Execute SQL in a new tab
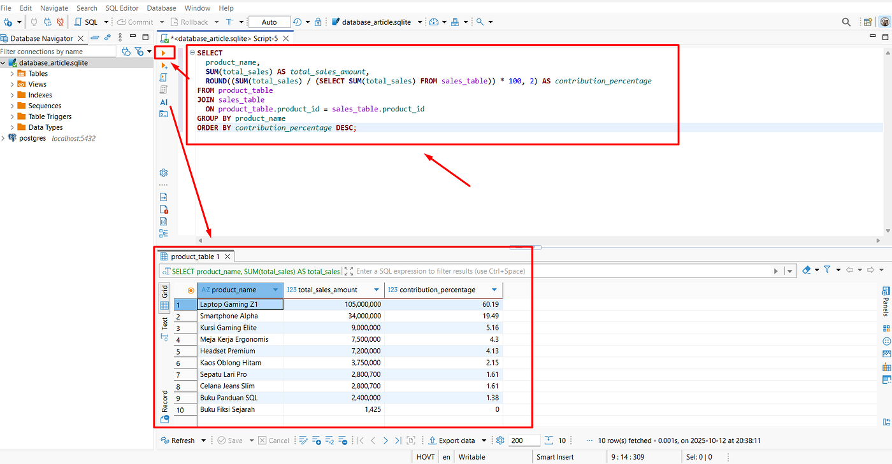Image resolution: width=892 pixels, height=464 pixels. click(164, 66)
